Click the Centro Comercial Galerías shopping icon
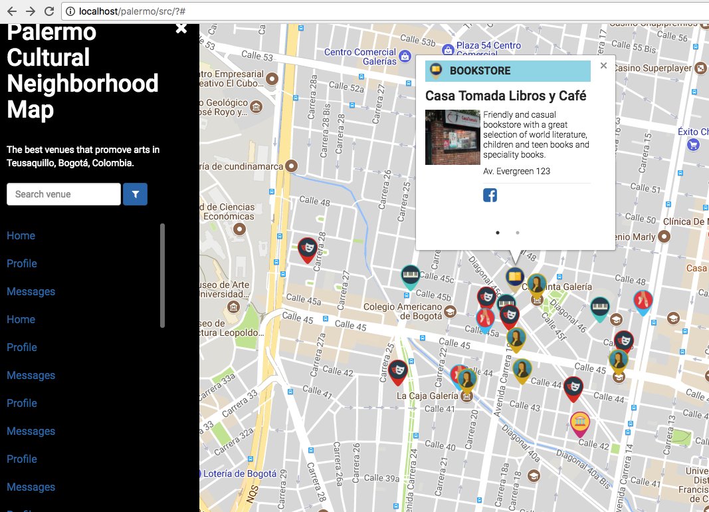Screen dimensions: 709x512 click(x=405, y=57)
